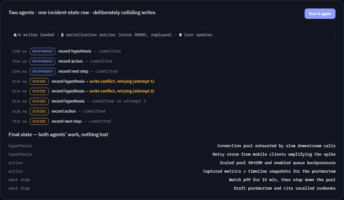Click the '6/6 writes landed' summary text
Image resolution: width=344 pixels, height=200 pixels.
[x=34, y=35]
